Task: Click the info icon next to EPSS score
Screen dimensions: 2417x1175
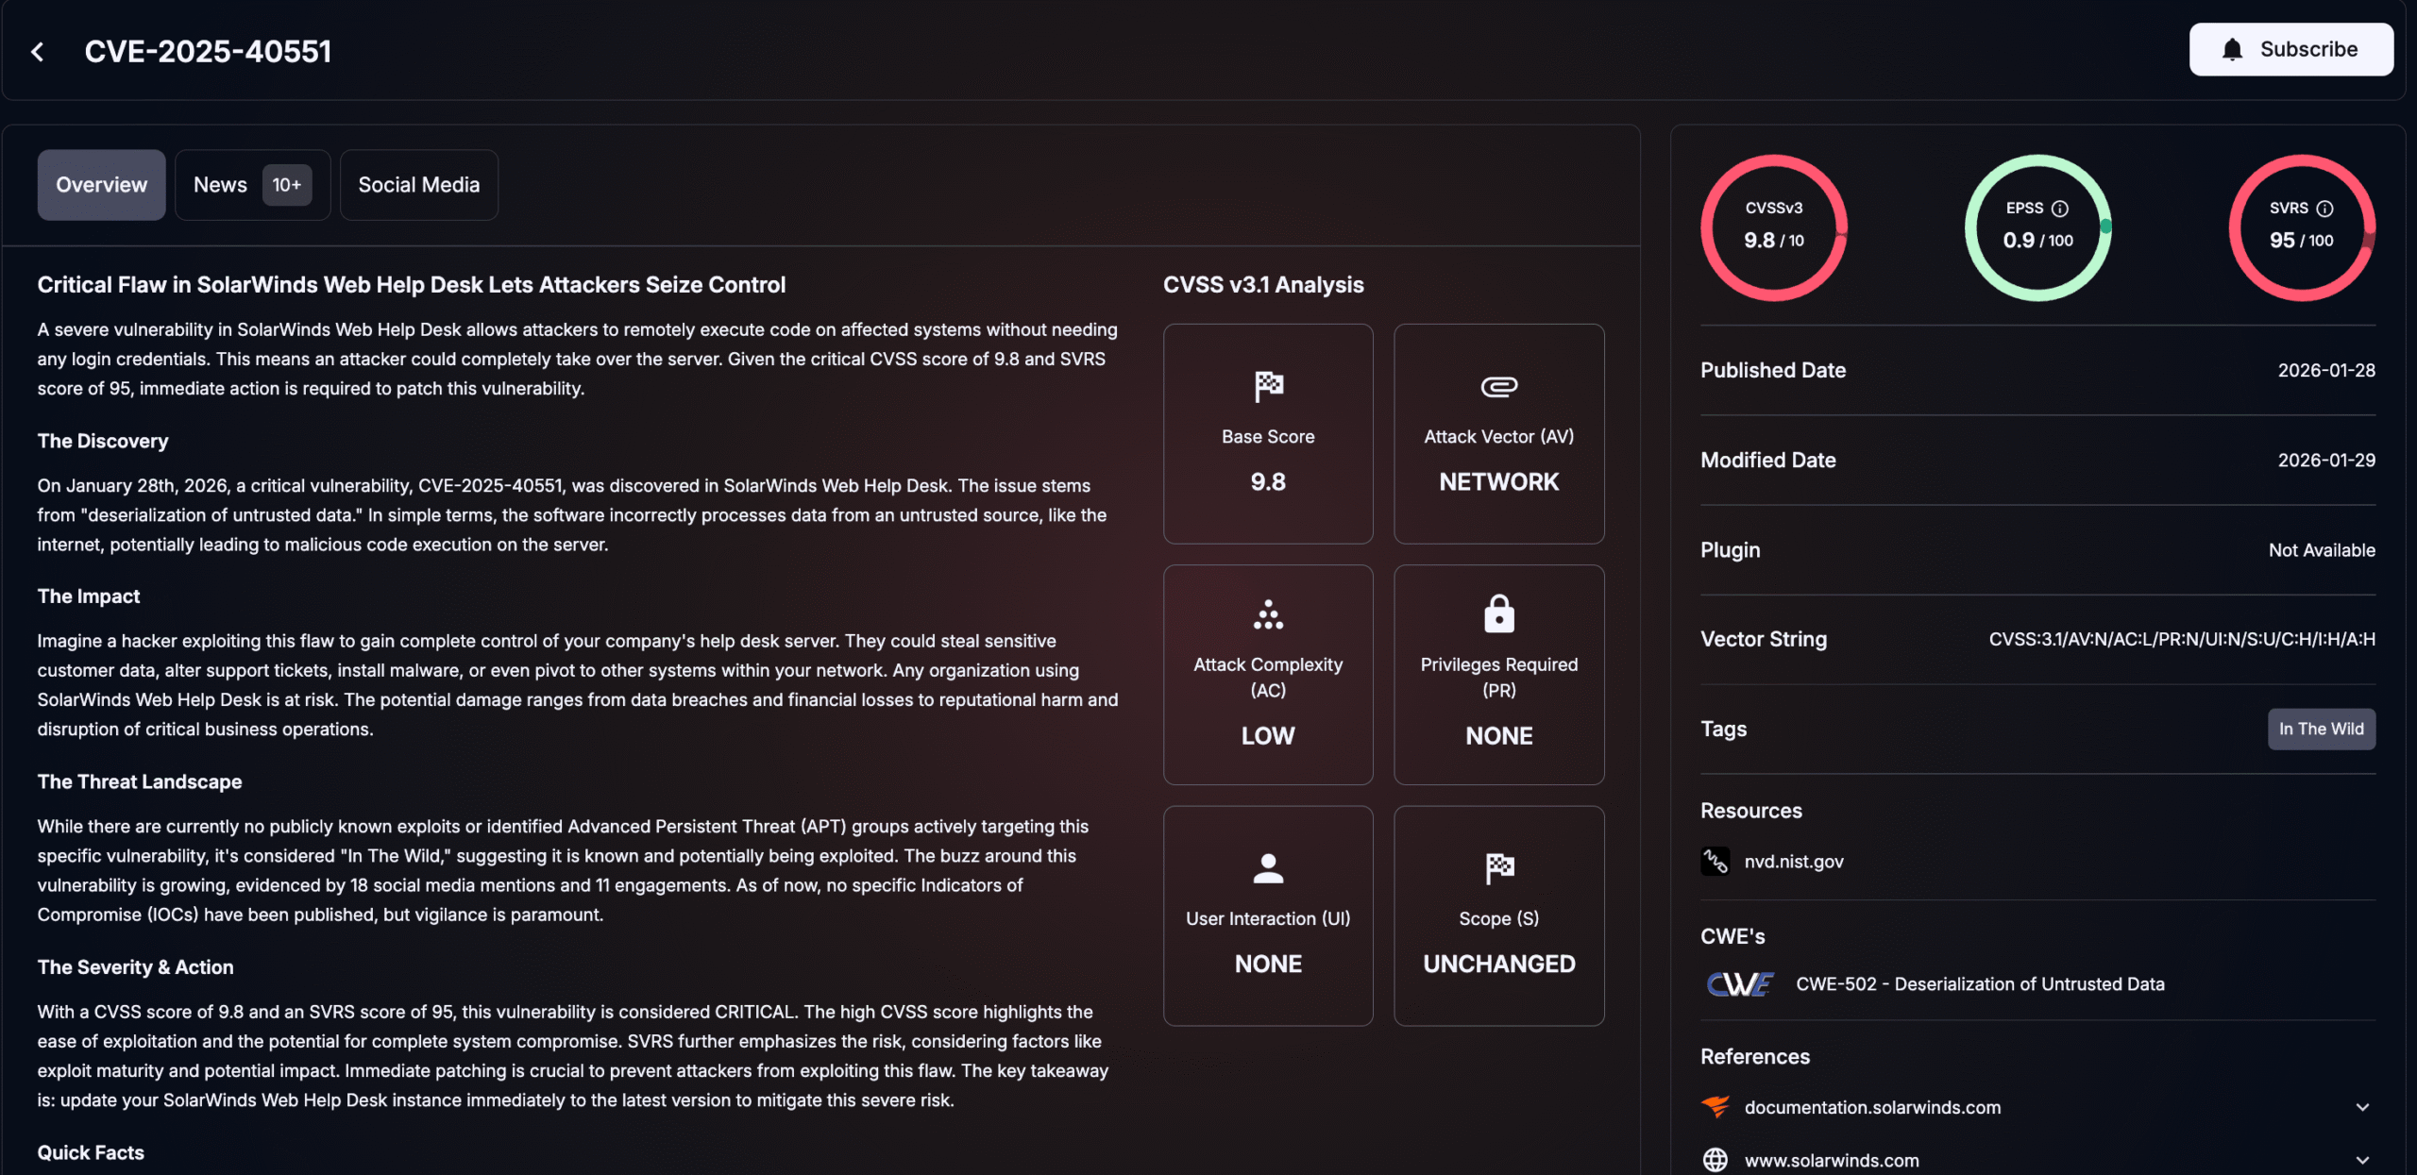Action: pos(2059,208)
